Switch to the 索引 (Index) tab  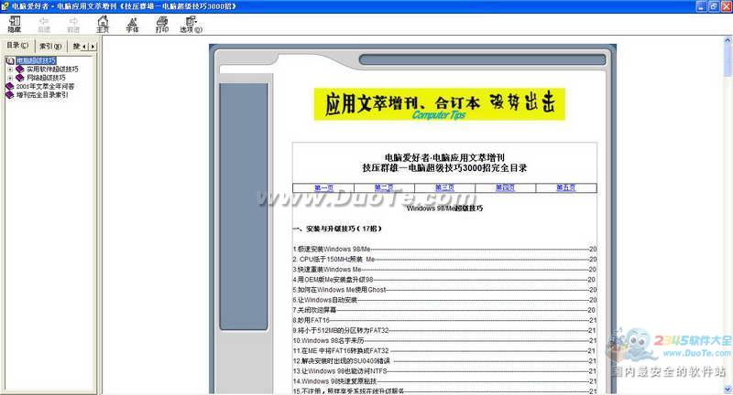(50, 46)
